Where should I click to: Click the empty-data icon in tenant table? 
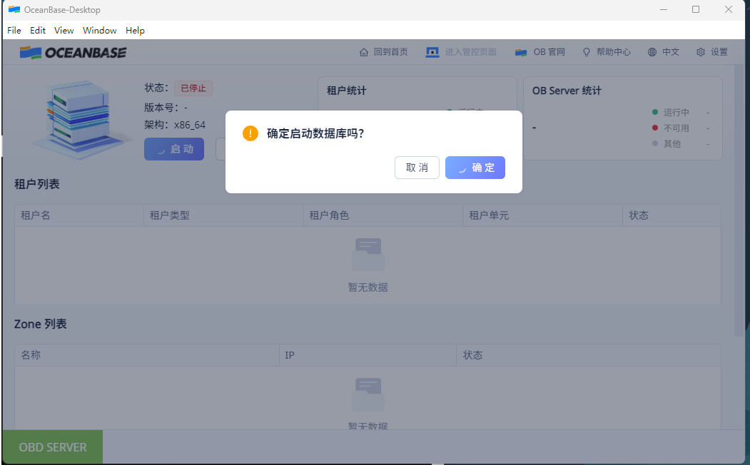pyautogui.click(x=368, y=255)
